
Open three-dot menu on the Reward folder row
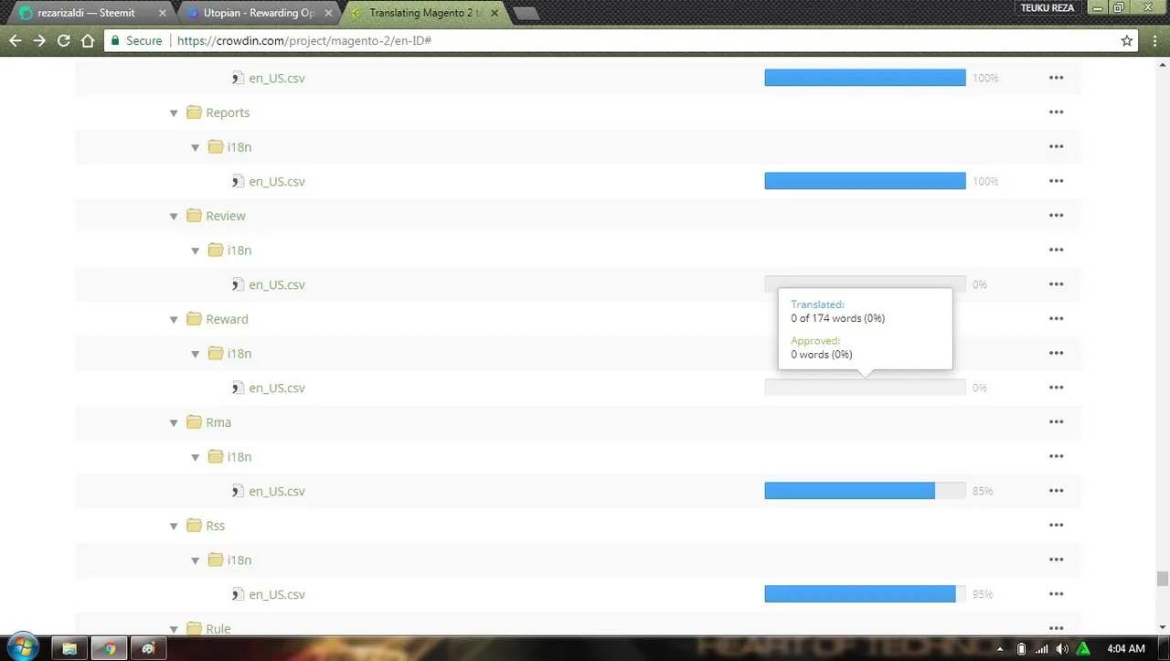click(1056, 319)
